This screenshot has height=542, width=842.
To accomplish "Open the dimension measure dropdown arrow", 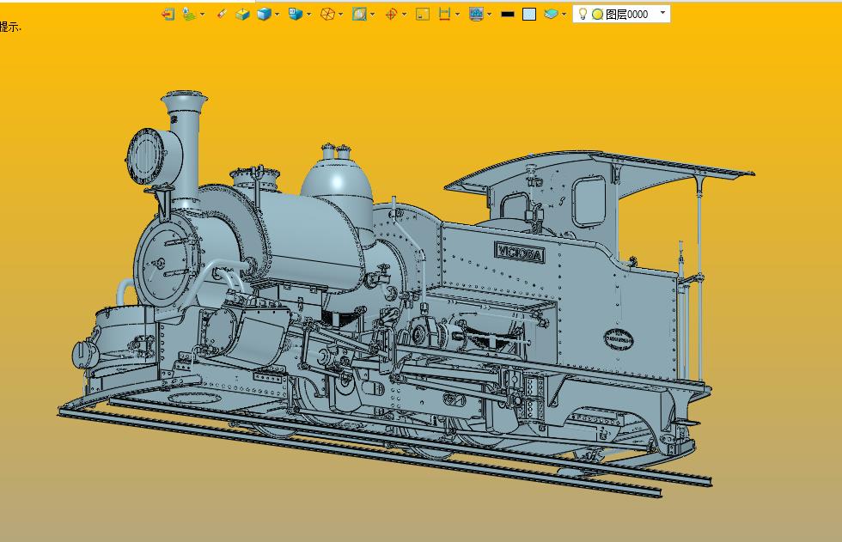I will pyautogui.click(x=457, y=15).
